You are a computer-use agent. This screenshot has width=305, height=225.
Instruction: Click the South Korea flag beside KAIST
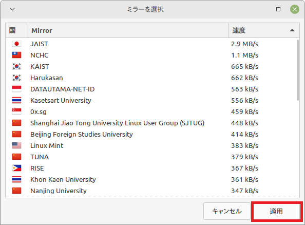pyautogui.click(x=16, y=66)
